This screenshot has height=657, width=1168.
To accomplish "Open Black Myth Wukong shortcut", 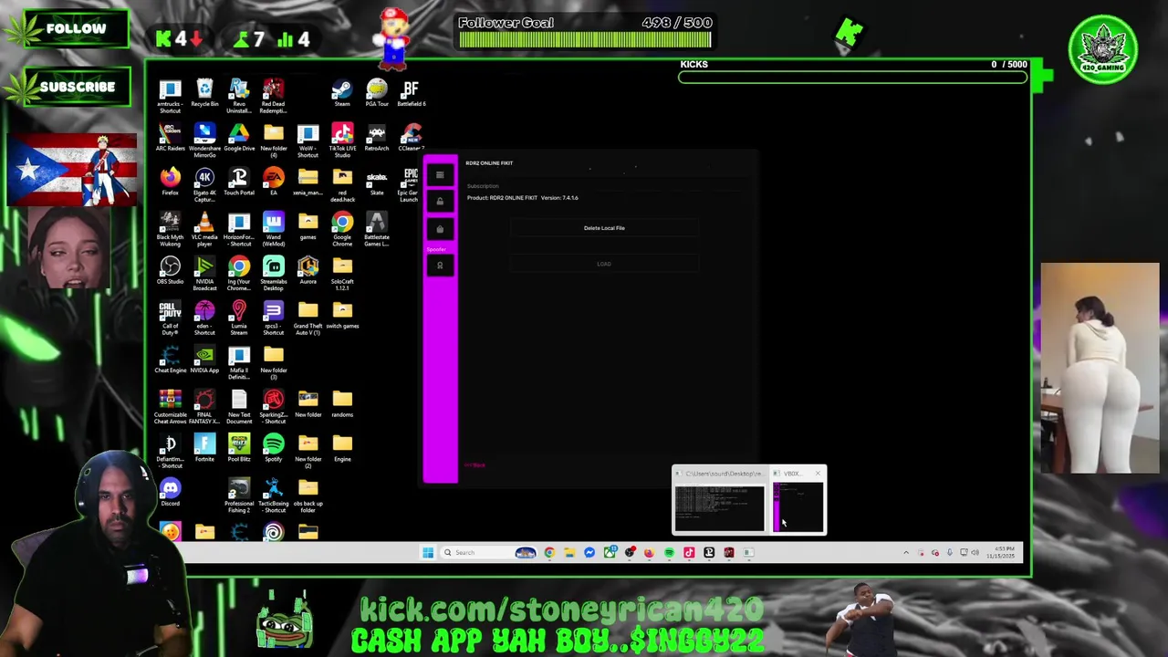I will [170, 230].
